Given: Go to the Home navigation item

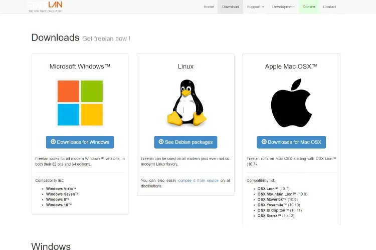Looking at the screenshot, I should pyautogui.click(x=209, y=7).
